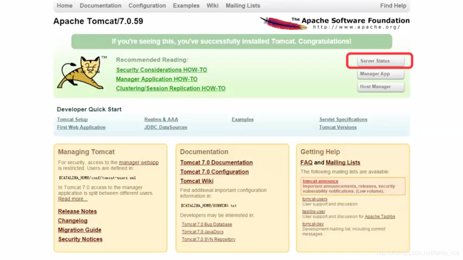The width and height of the screenshot is (463, 260).
Task: Follow the manager webapp link
Action: [x=139, y=162]
